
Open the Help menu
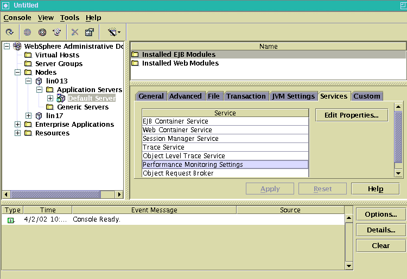pos(93,18)
